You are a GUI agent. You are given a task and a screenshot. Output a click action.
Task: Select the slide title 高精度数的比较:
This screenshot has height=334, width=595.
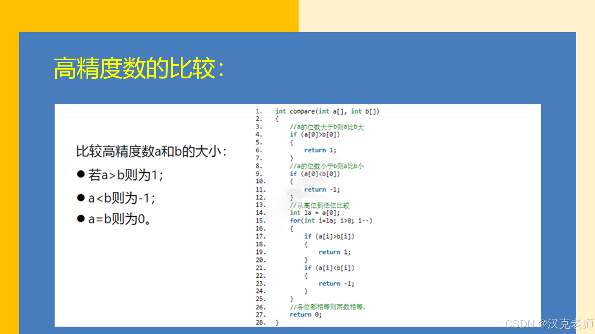tap(139, 68)
